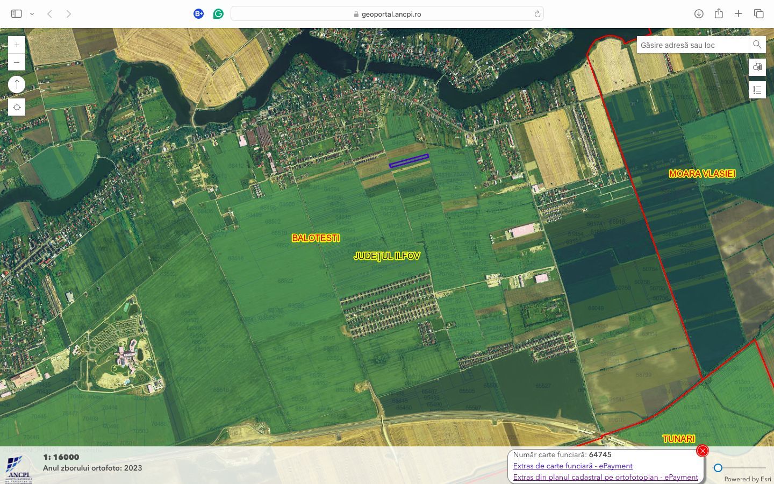Open Extras de carte funciară ePayment link
Image resolution: width=774 pixels, height=484 pixels.
coord(572,466)
